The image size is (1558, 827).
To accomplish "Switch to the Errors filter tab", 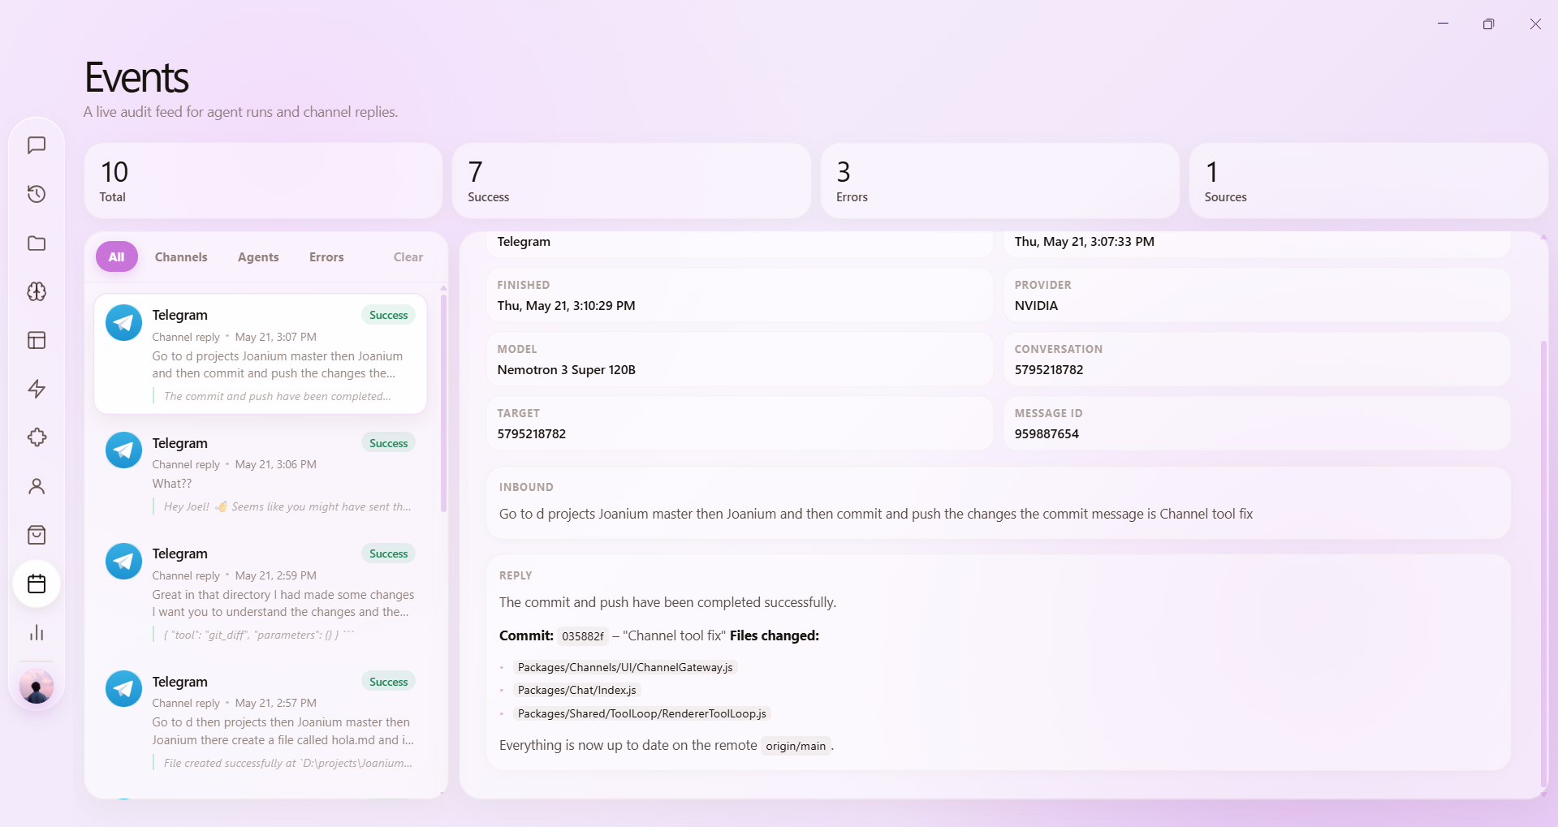I will click(326, 256).
